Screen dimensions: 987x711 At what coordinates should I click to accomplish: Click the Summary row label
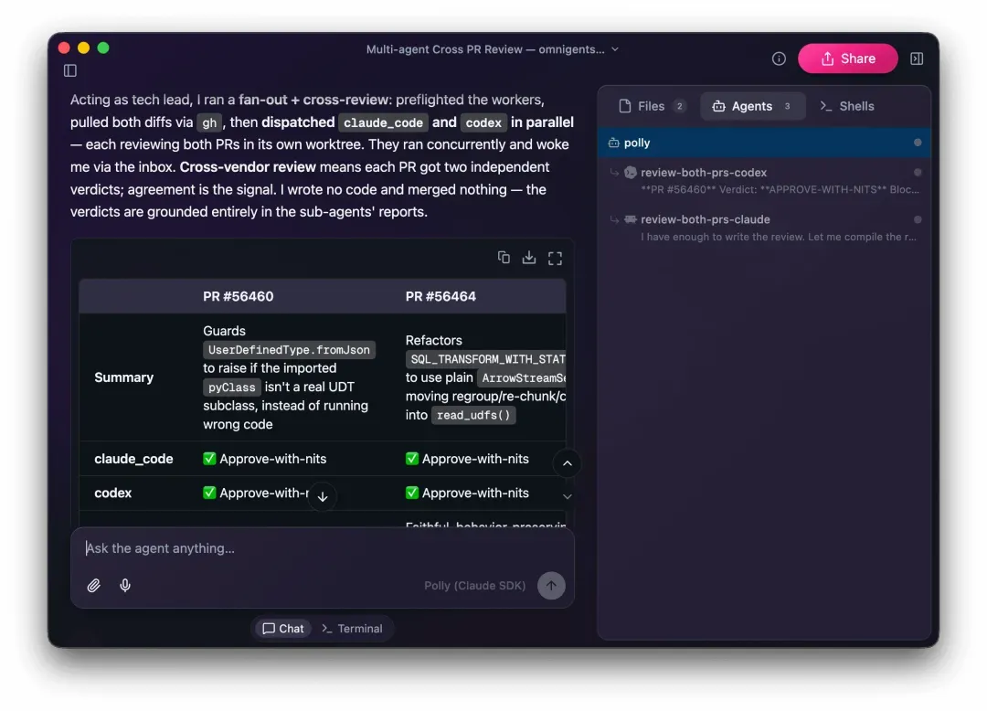pos(124,377)
